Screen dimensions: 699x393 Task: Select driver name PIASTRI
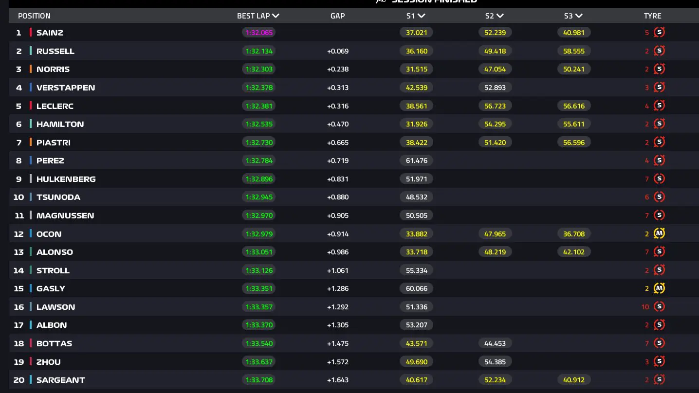tap(54, 143)
